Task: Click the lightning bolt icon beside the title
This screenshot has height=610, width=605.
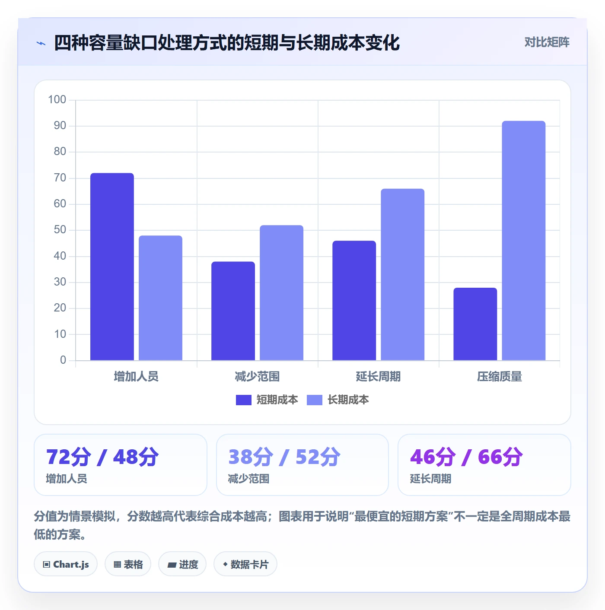Action: [41, 43]
